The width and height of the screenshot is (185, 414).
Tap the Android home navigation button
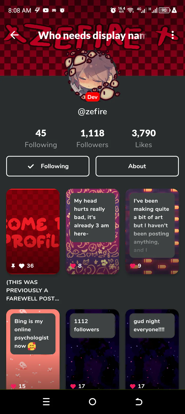(92, 402)
